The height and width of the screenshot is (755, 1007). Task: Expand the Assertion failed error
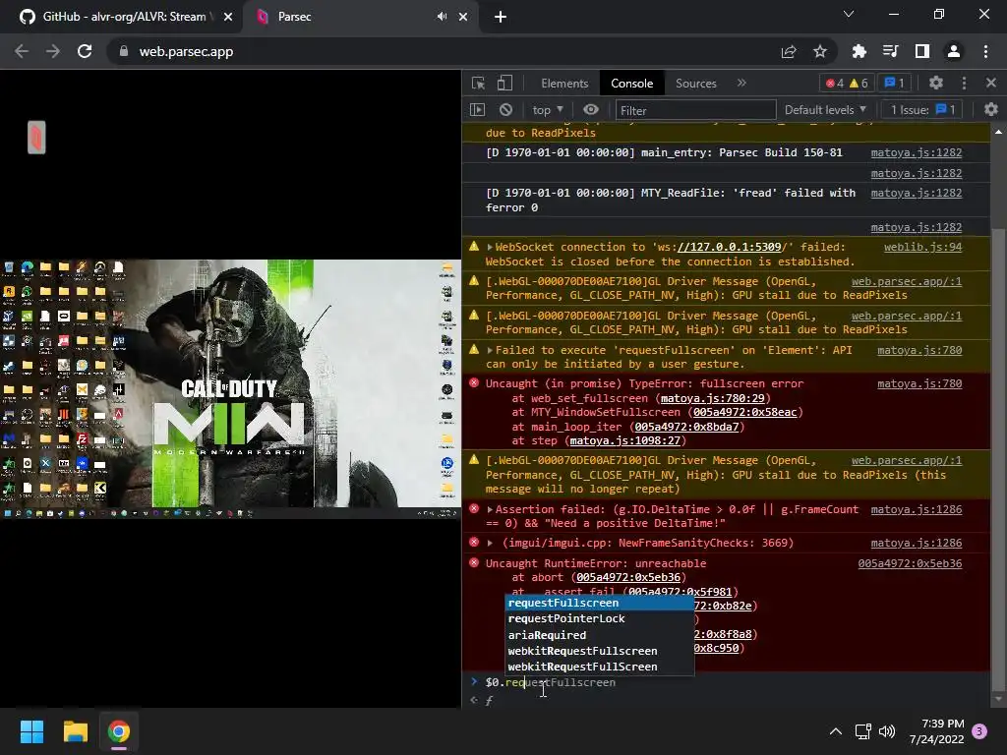[490, 510]
